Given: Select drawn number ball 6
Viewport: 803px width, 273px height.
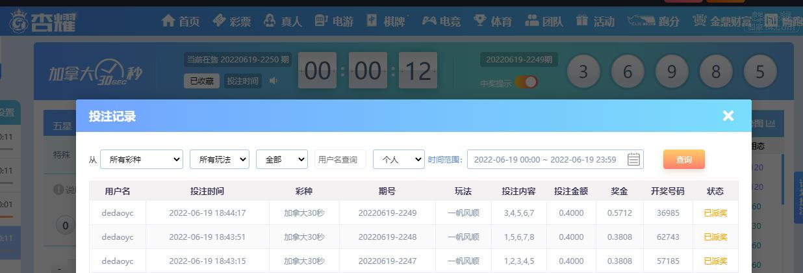Looking at the screenshot, I should [628, 71].
